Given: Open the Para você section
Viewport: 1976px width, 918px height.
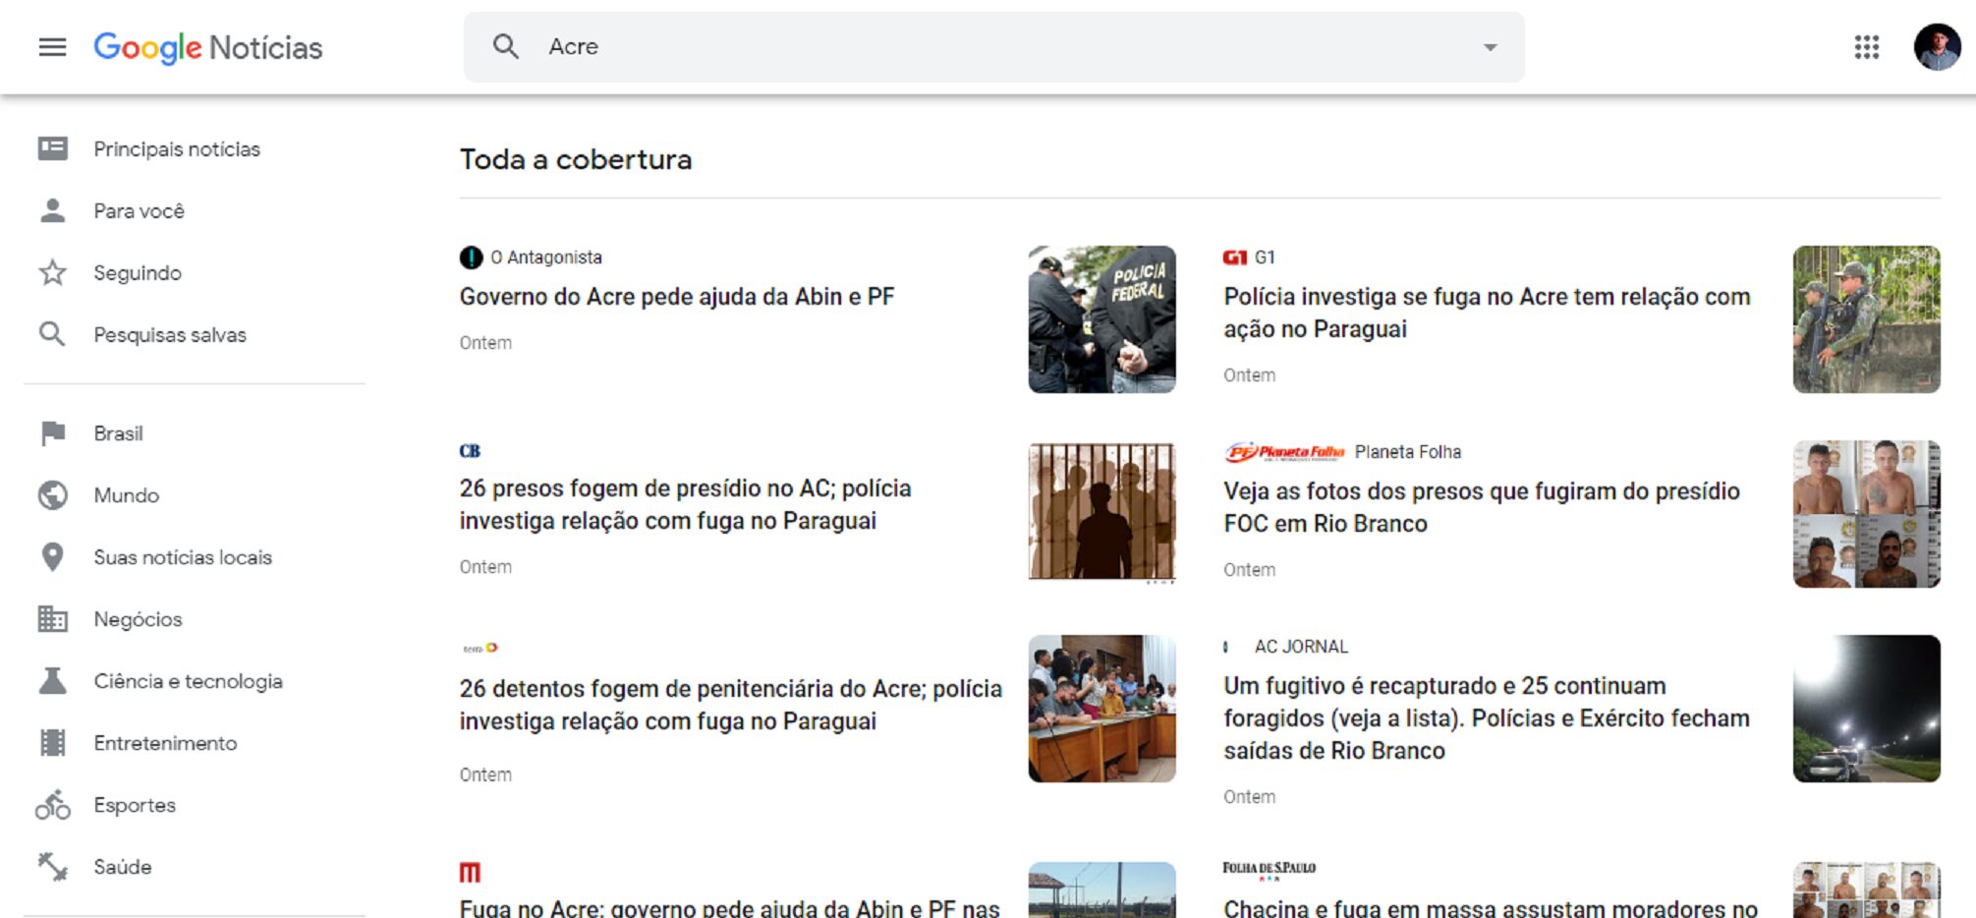Looking at the screenshot, I should pos(139,210).
